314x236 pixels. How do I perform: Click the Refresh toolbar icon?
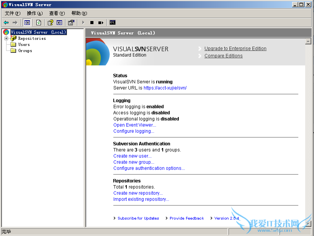(38, 23)
